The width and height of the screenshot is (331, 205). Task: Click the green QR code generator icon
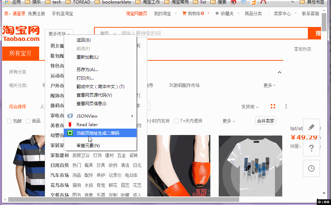pos(70,133)
